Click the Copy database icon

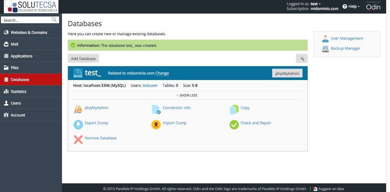234,109
